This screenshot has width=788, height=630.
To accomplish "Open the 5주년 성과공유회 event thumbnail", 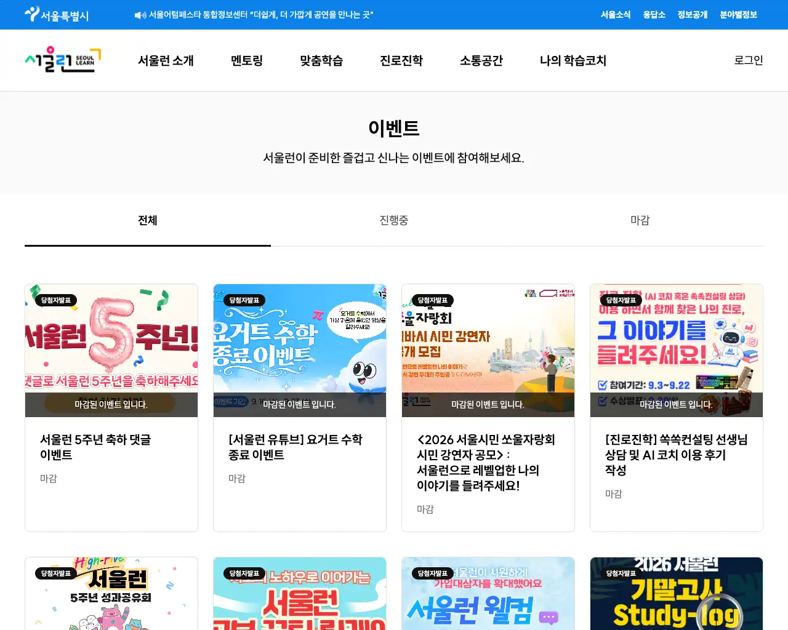I will pos(111,594).
